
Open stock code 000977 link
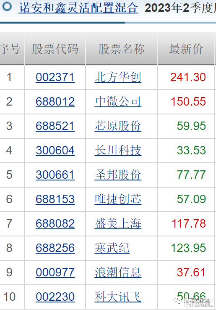coord(55,273)
